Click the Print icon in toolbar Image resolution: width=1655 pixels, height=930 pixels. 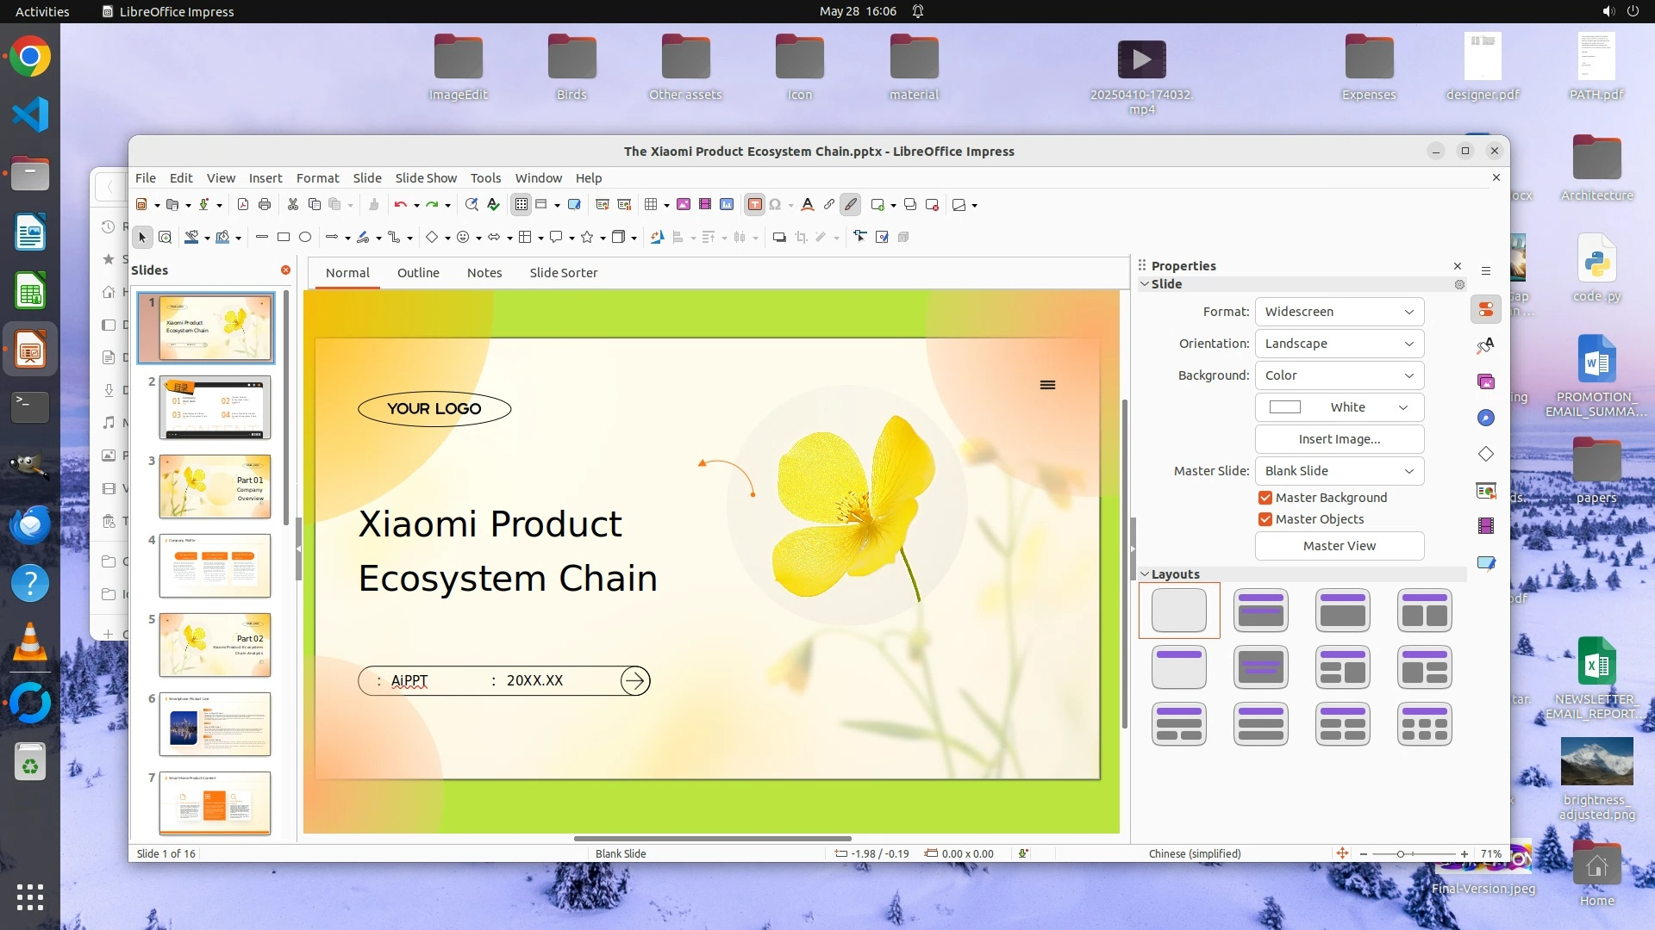click(265, 205)
